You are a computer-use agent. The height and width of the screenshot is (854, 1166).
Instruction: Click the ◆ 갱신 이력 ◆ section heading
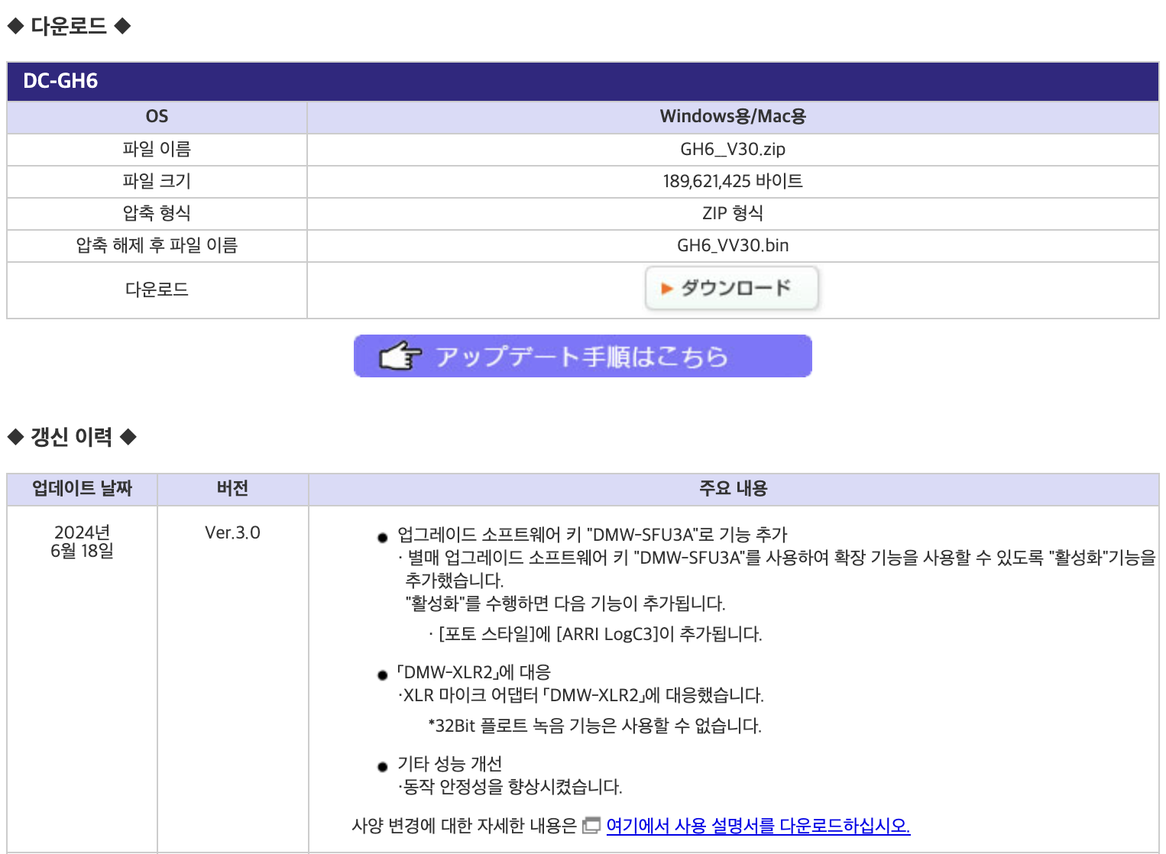click(x=71, y=437)
